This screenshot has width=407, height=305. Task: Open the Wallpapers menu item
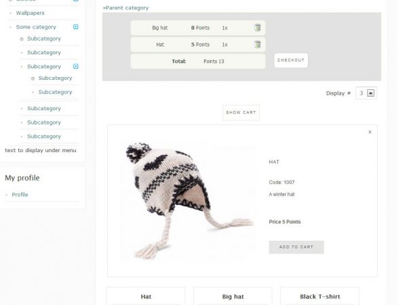[30, 13]
